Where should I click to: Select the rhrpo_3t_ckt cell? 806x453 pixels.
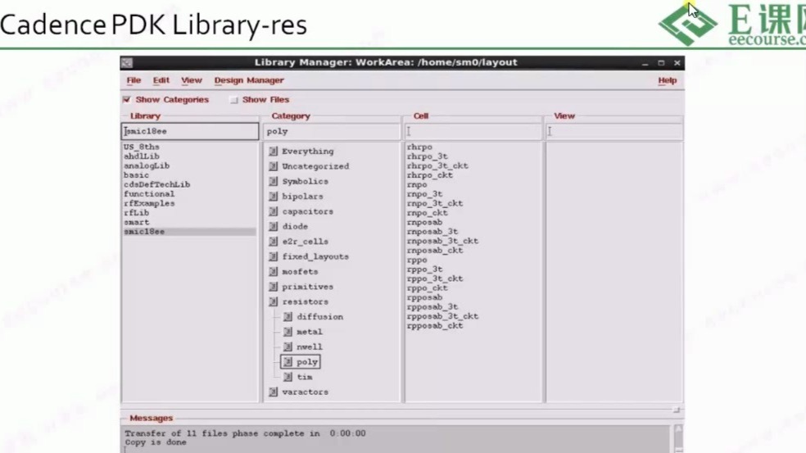pos(437,165)
